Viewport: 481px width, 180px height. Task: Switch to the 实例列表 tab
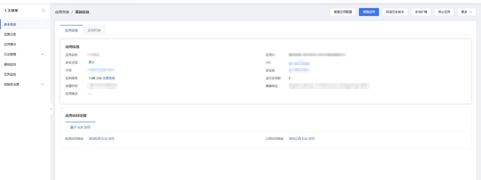point(94,30)
